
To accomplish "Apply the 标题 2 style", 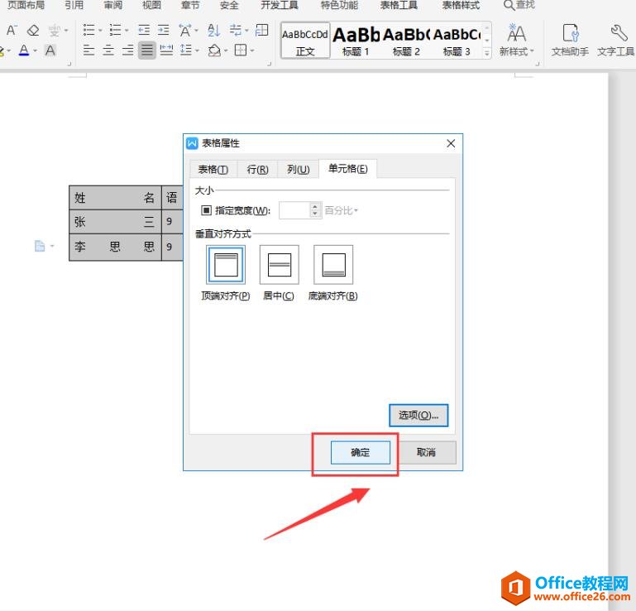I will click(406, 41).
